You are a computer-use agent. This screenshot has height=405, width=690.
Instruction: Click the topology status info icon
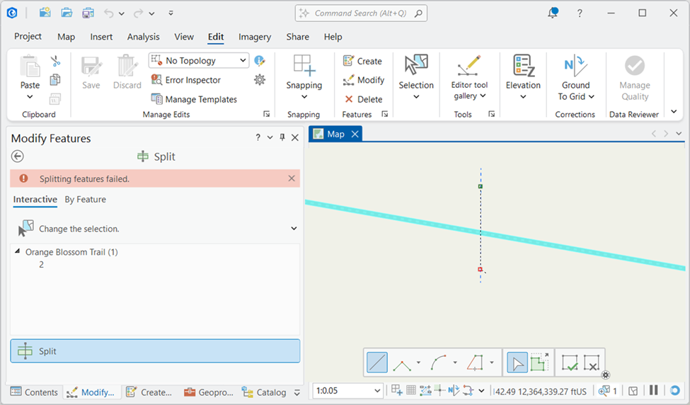coord(260,61)
